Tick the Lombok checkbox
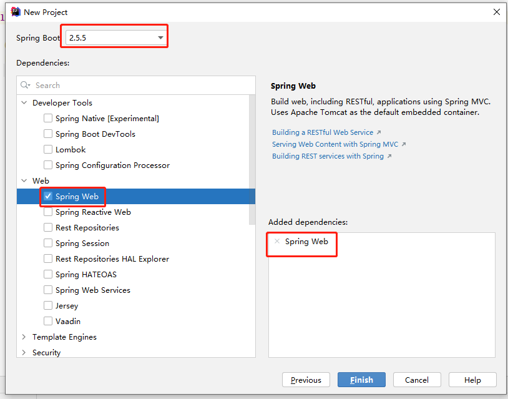The image size is (508, 399). coord(48,149)
